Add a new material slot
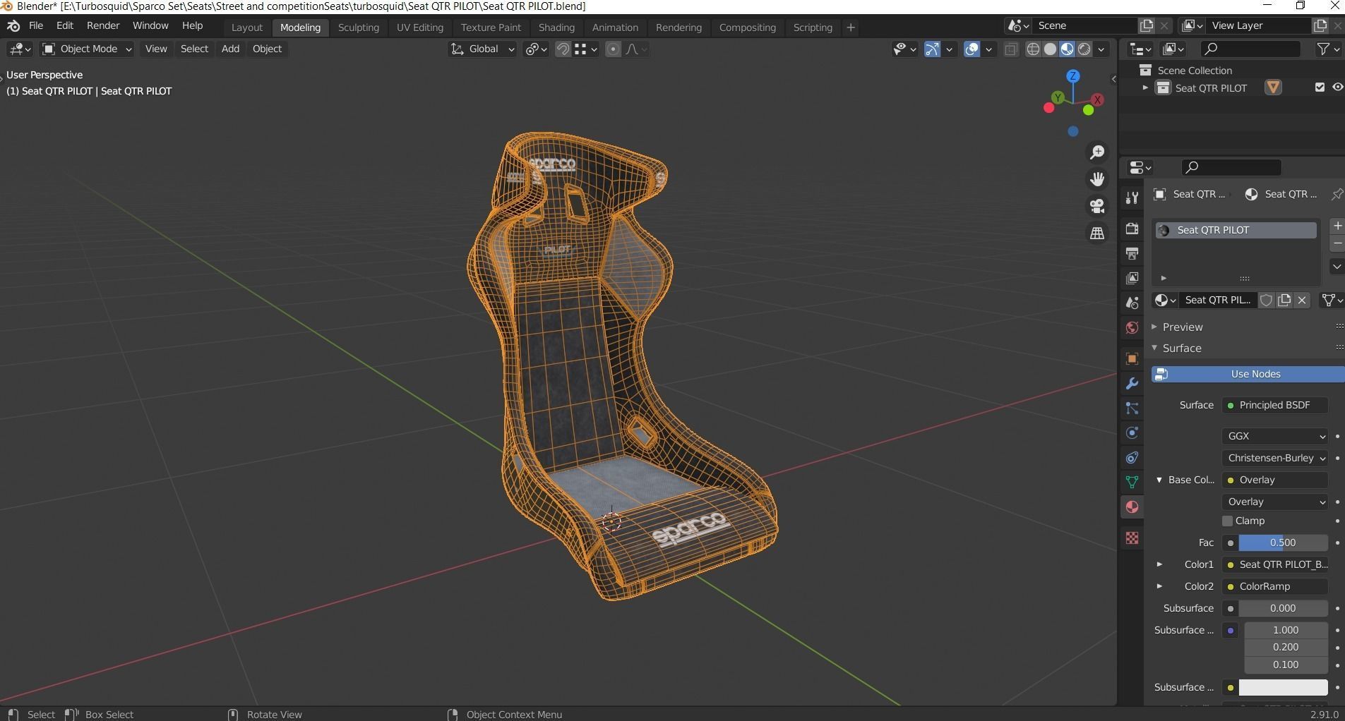Image resolution: width=1345 pixels, height=721 pixels. point(1337,226)
